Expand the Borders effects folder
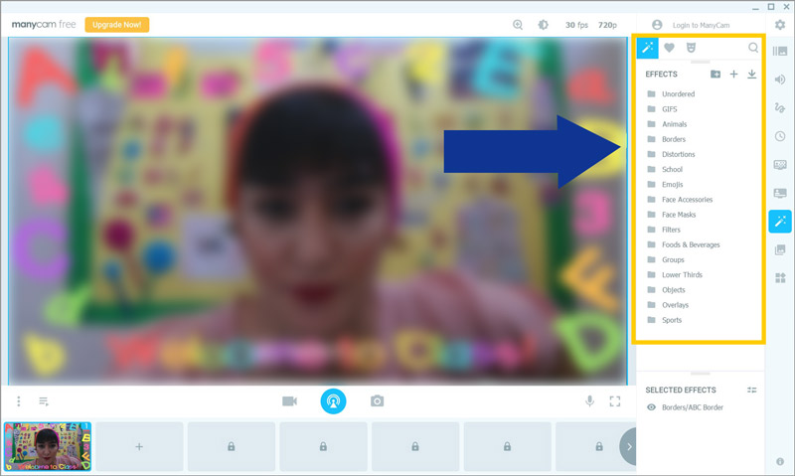Screen dimensions: 795x476 pos(673,139)
